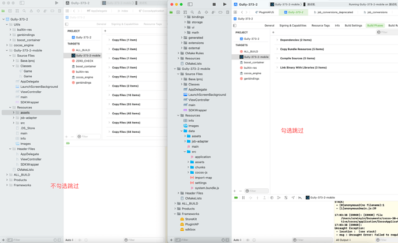Viewport: 398px width, 243px height.
Task: Open PluginIAPJS editor tab
Action: coord(264,12)
